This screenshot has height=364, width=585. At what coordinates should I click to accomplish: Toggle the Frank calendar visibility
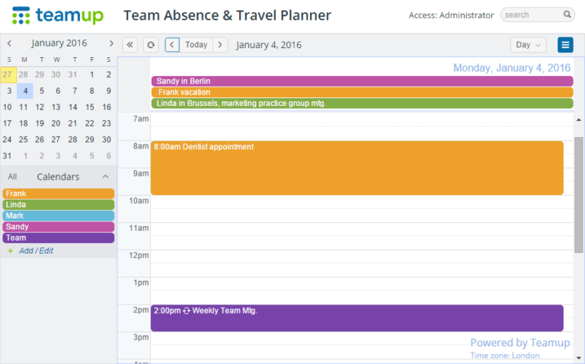(58, 193)
